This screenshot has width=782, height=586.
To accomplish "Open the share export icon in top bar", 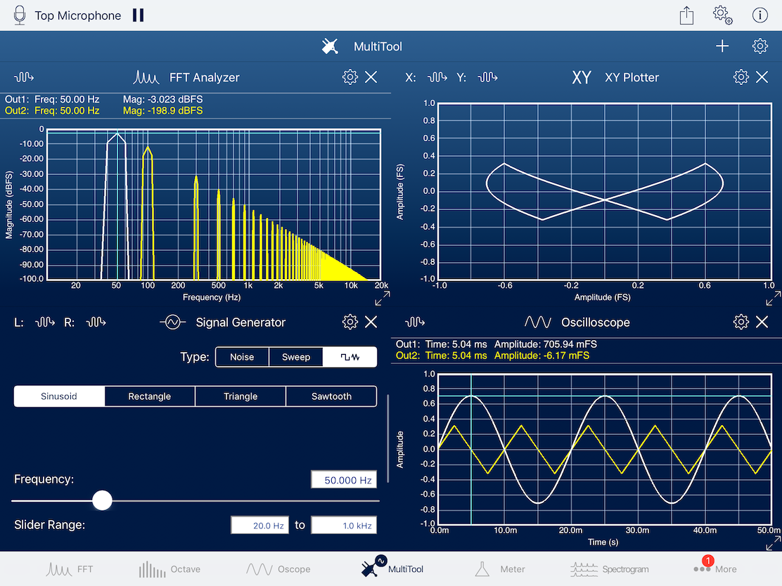I will (x=686, y=14).
